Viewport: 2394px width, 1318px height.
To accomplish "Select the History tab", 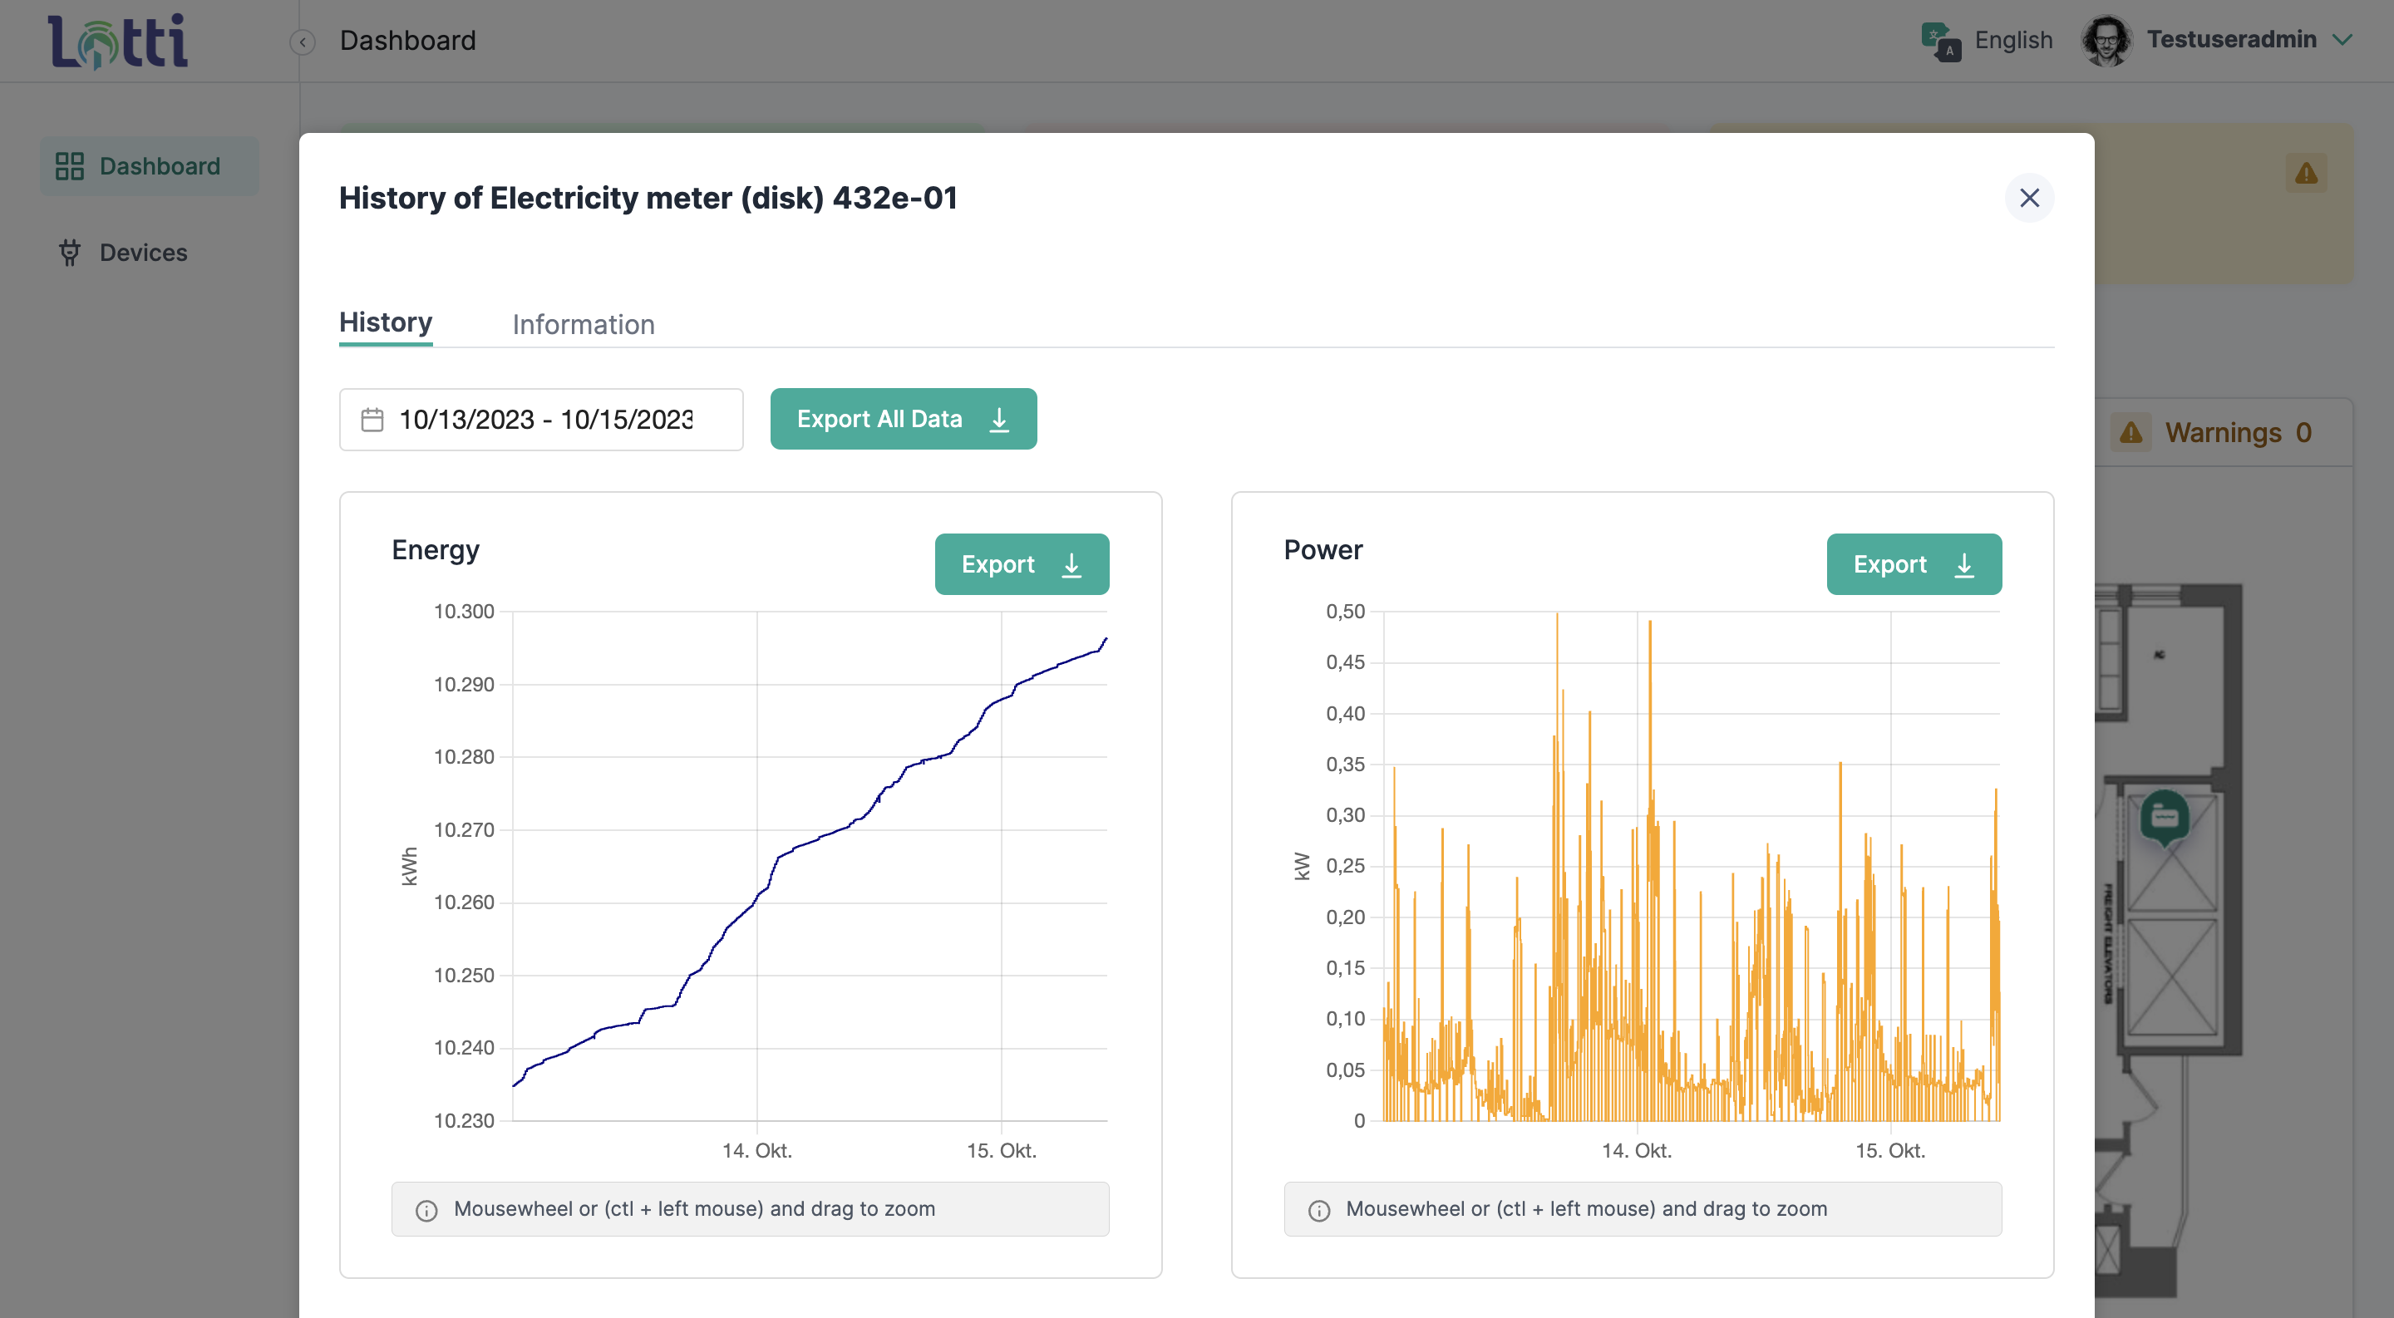I will click(385, 322).
